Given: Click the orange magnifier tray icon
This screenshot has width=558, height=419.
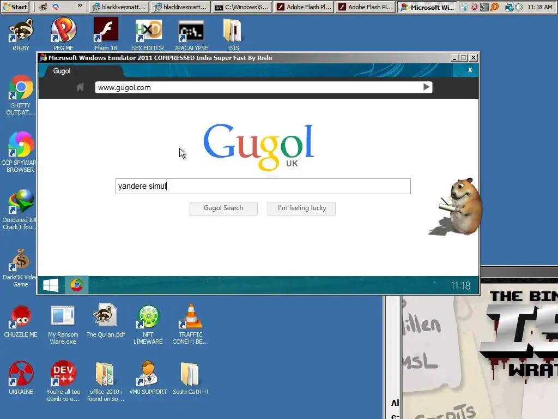Looking at the screenshot, I should [494, 7].
